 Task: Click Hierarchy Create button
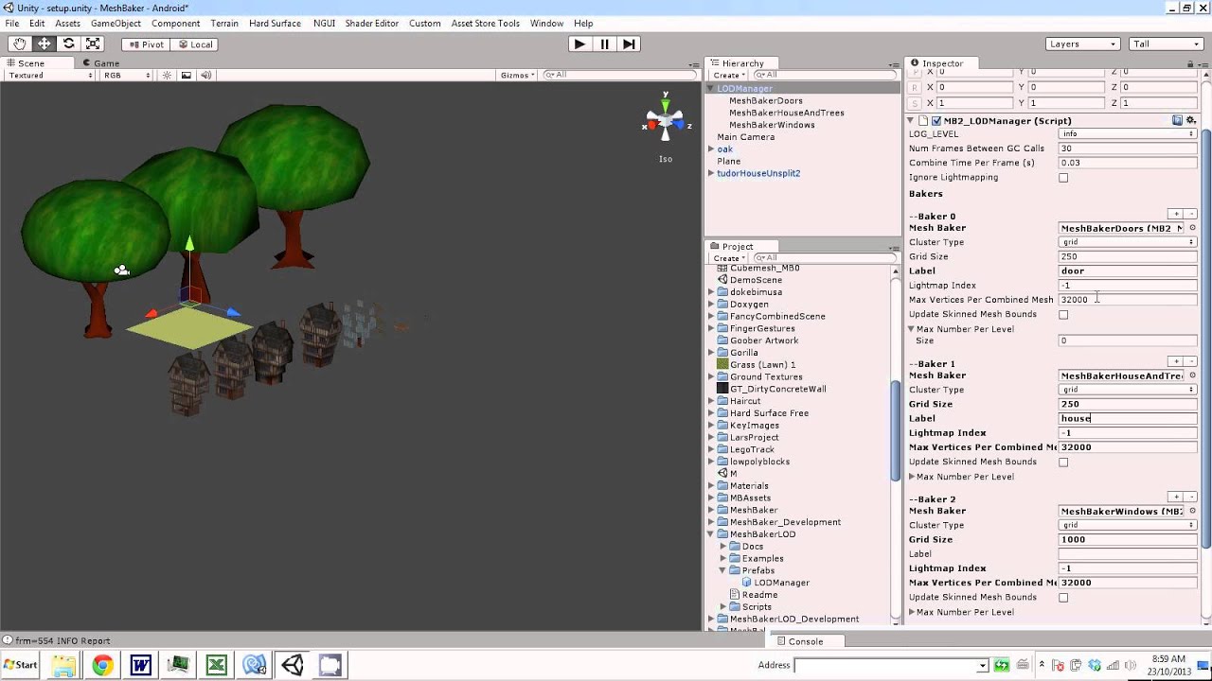(x=729, y=76)
